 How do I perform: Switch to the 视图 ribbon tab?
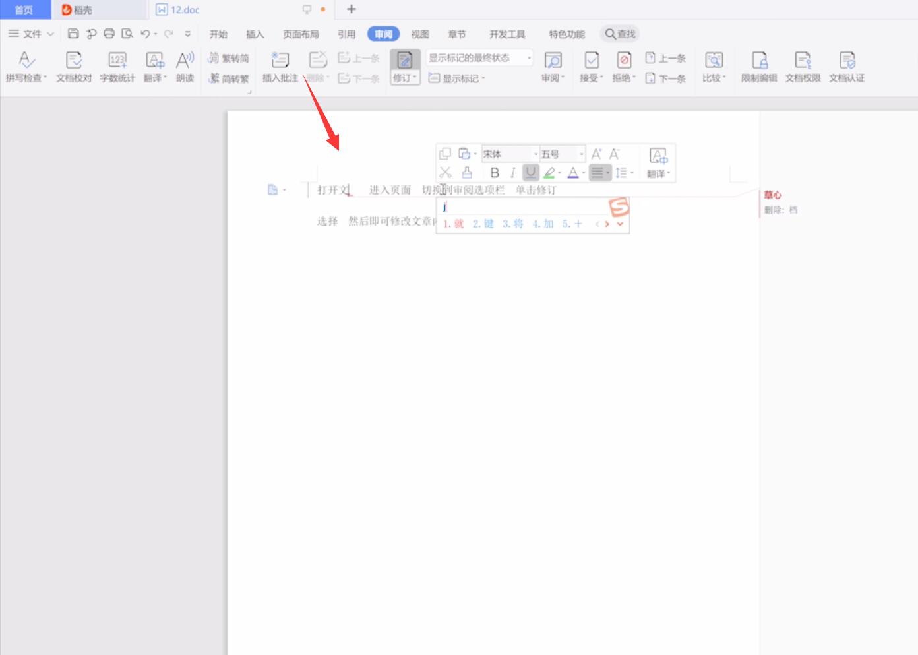pos(419,34)
